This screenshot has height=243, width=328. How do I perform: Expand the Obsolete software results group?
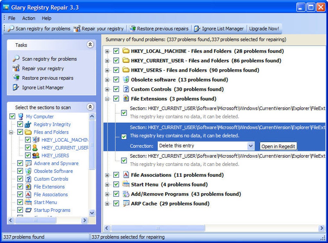pos(107,80)
